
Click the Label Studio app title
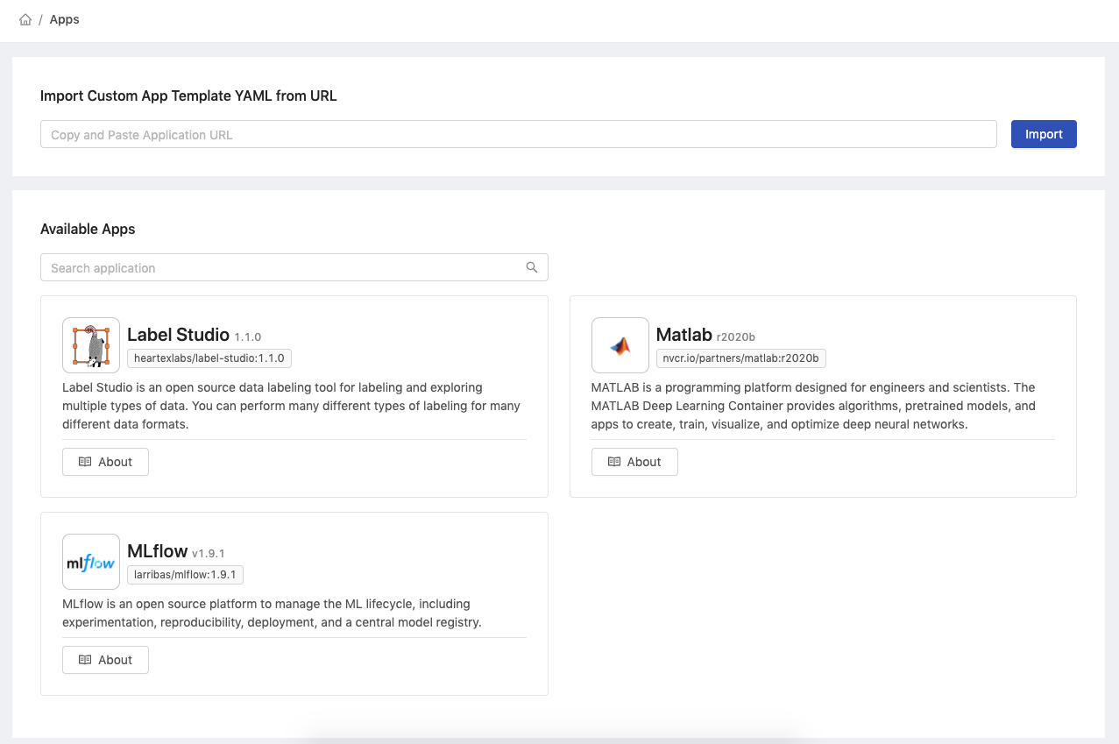tap(178, 335)
